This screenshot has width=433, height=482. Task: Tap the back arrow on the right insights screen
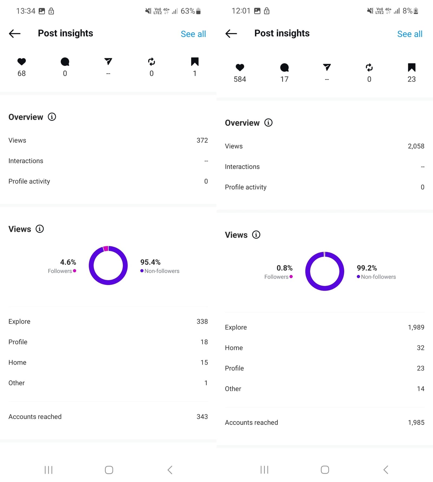[231, 34]
